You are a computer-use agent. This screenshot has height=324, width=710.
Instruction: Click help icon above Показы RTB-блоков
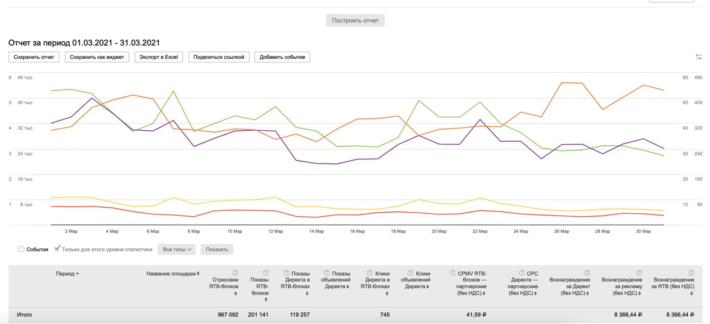point(265,273)
